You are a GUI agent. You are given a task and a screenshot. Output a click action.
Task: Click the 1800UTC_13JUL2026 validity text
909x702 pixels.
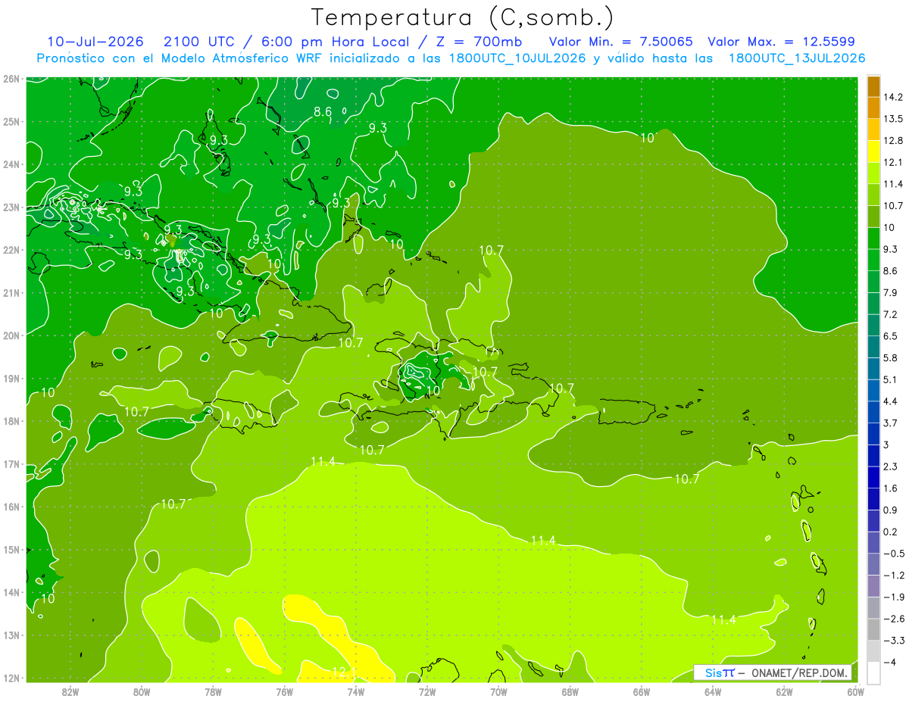click(796, 58)
